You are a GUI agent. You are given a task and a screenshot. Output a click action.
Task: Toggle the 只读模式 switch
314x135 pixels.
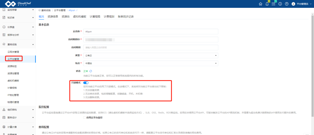(86, 83)
